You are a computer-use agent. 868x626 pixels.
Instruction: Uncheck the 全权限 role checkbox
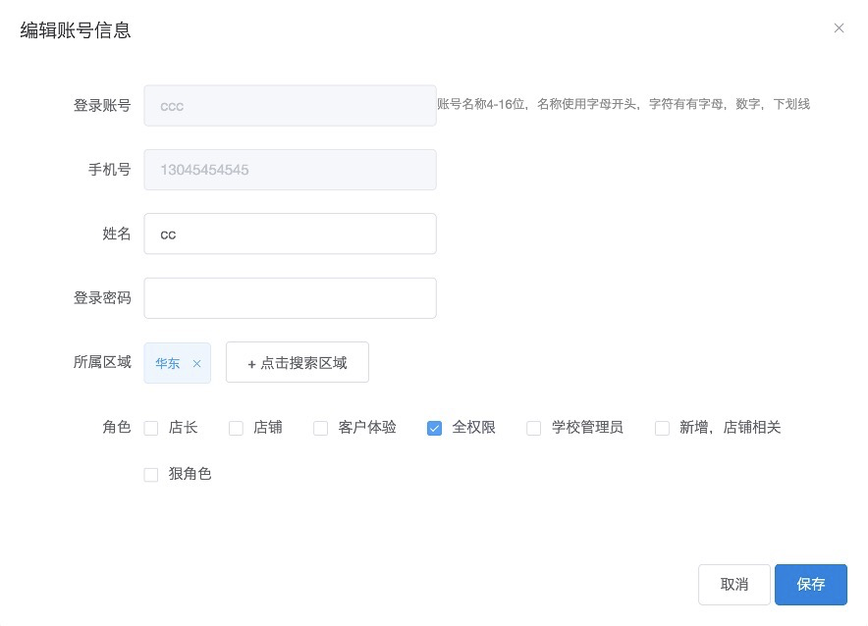[x=435, y=428]
